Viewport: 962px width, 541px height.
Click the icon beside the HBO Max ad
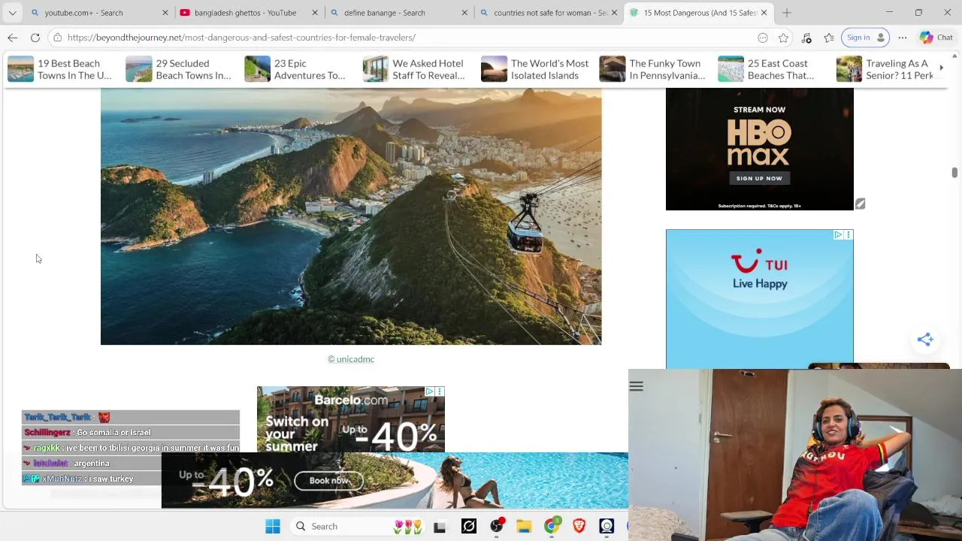(861, 204)
